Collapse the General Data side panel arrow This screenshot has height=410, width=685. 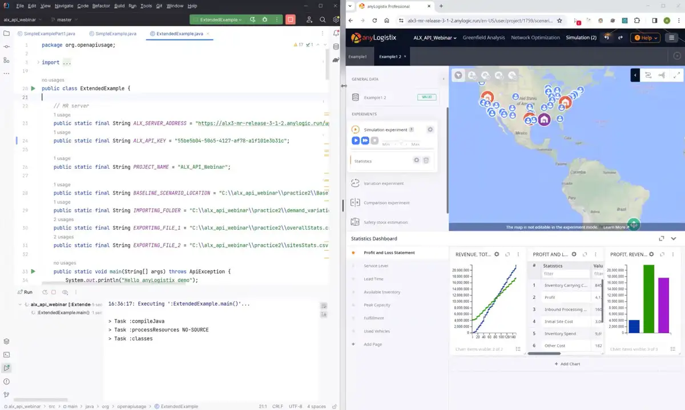444,79
